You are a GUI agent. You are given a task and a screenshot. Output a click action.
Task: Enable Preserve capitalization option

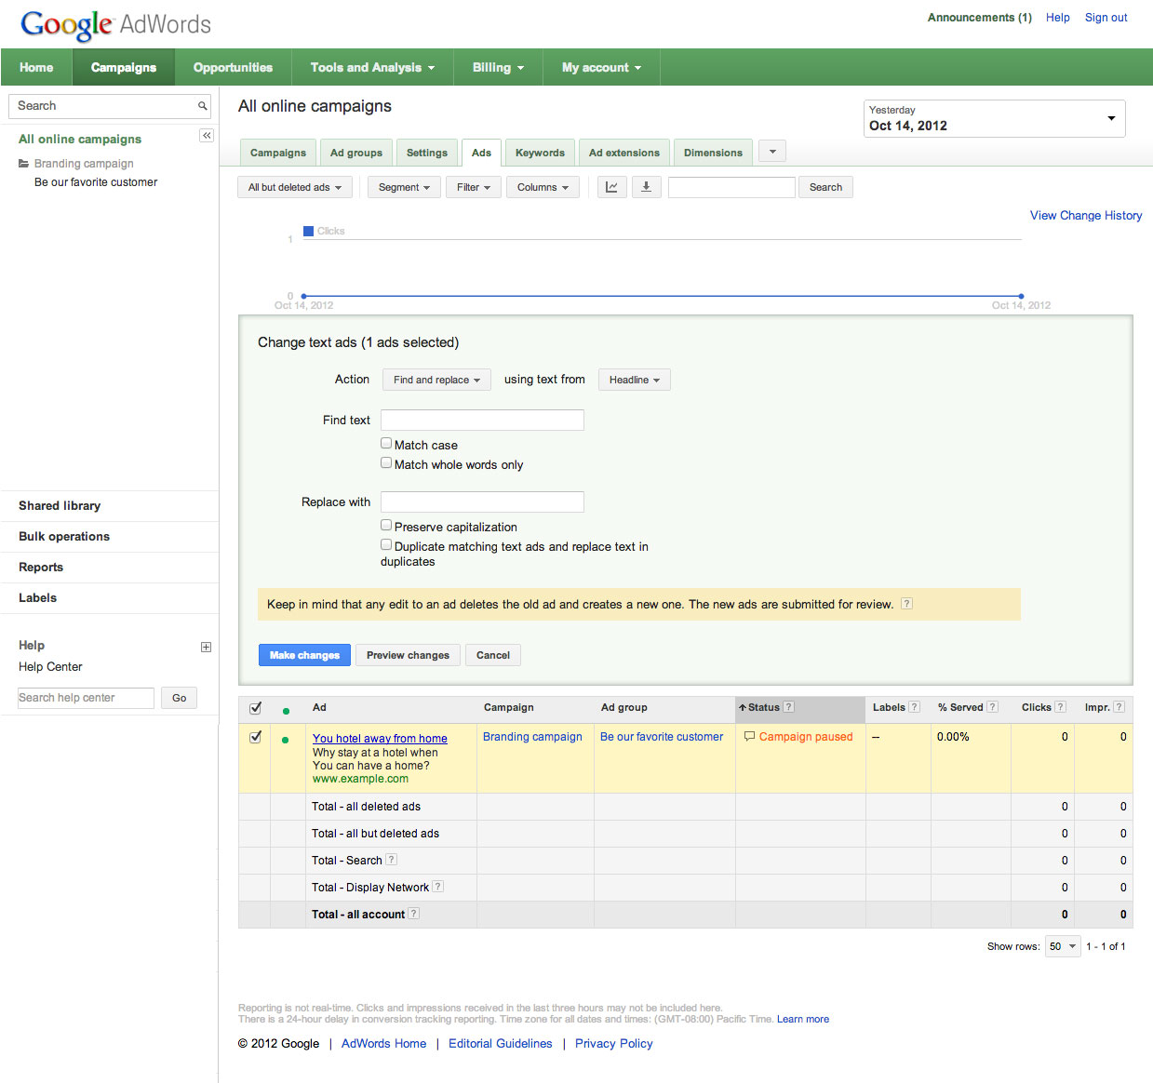pyautogui.click(x=386, y=525)
